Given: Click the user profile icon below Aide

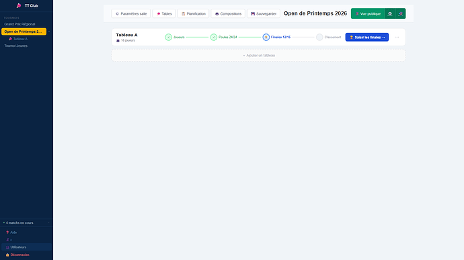Looking at the screenshot, I should tap(7, 240).
